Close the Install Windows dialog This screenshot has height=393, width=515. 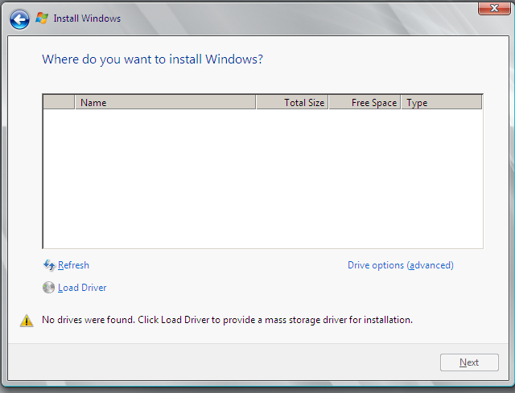(x=494, y=8)
